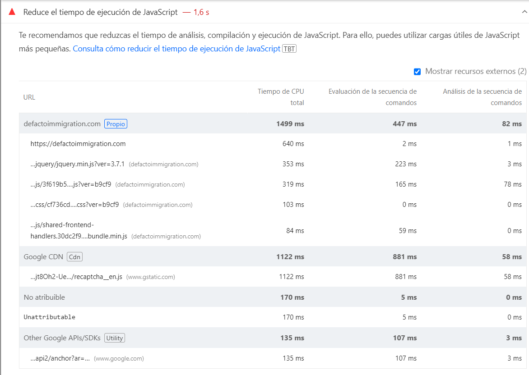Collapse the JavaScript execution time audit
Screen dimensions: 529x375
tap(524, 12)
